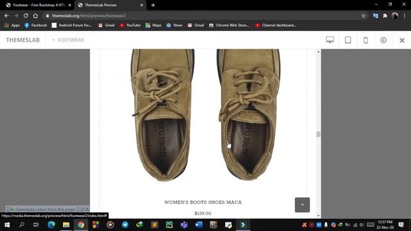Click the address bar URL
The height and width of the screenshot is (231, 411).
[x=89, y=15]
